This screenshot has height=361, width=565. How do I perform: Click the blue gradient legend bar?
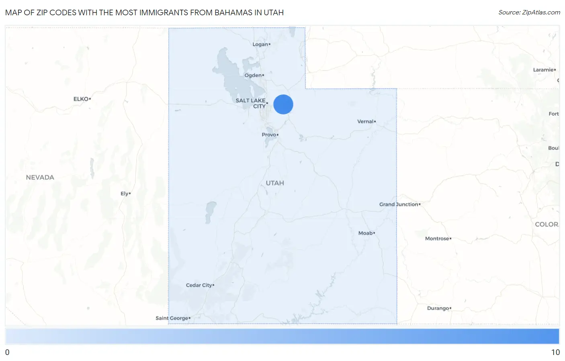282,336
